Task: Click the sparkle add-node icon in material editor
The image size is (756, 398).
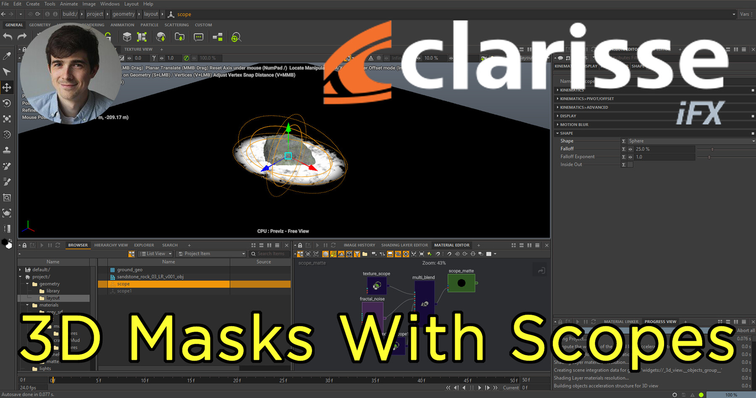Action: [429, 254]
